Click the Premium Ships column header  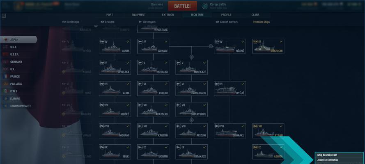click(261, 22)
